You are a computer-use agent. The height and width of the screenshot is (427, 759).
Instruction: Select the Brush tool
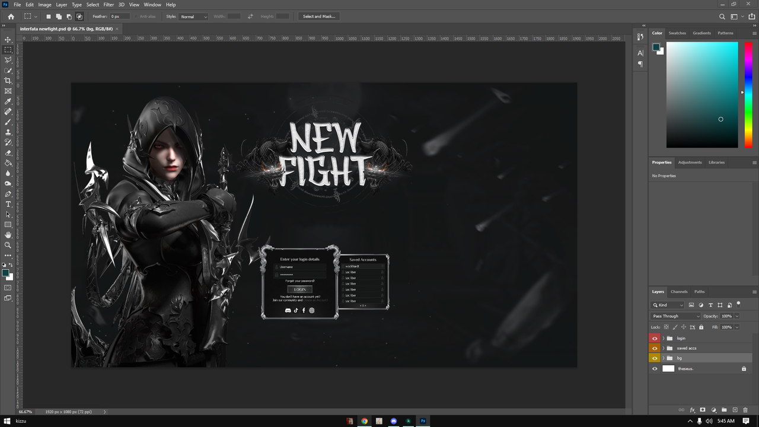8,122
